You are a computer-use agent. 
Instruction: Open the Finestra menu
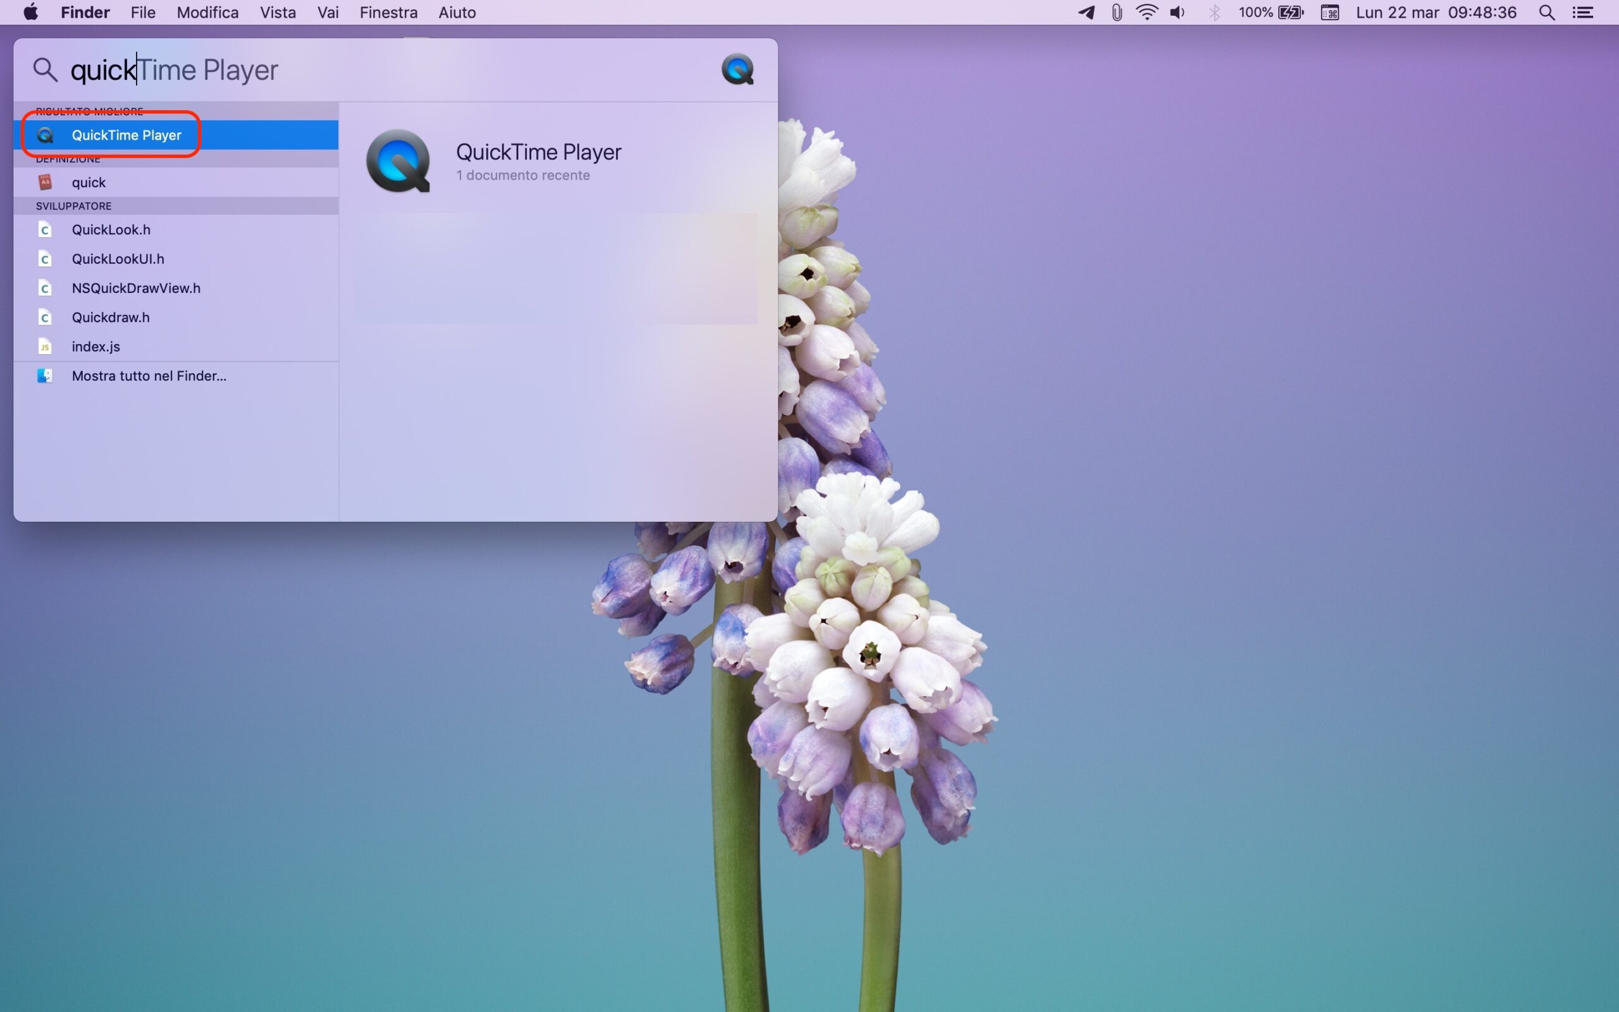pos(388,12)
